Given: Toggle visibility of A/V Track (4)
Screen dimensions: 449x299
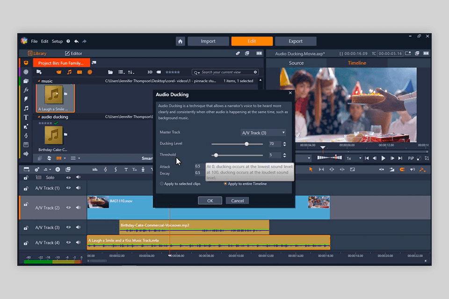Looking at the screenshot, I should pos(68,242).
